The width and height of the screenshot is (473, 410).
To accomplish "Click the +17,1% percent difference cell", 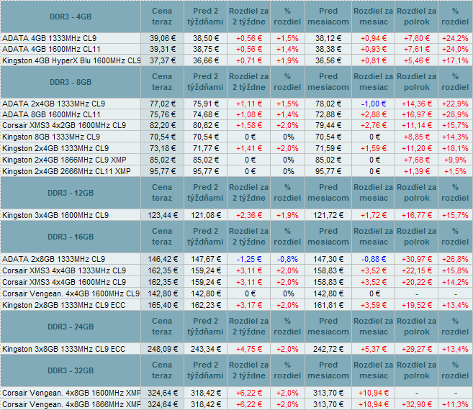I will pyautogui.click(x=455, y=60).
